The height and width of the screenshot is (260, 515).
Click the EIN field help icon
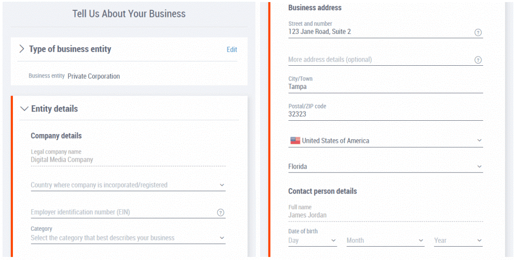point(221,212)
